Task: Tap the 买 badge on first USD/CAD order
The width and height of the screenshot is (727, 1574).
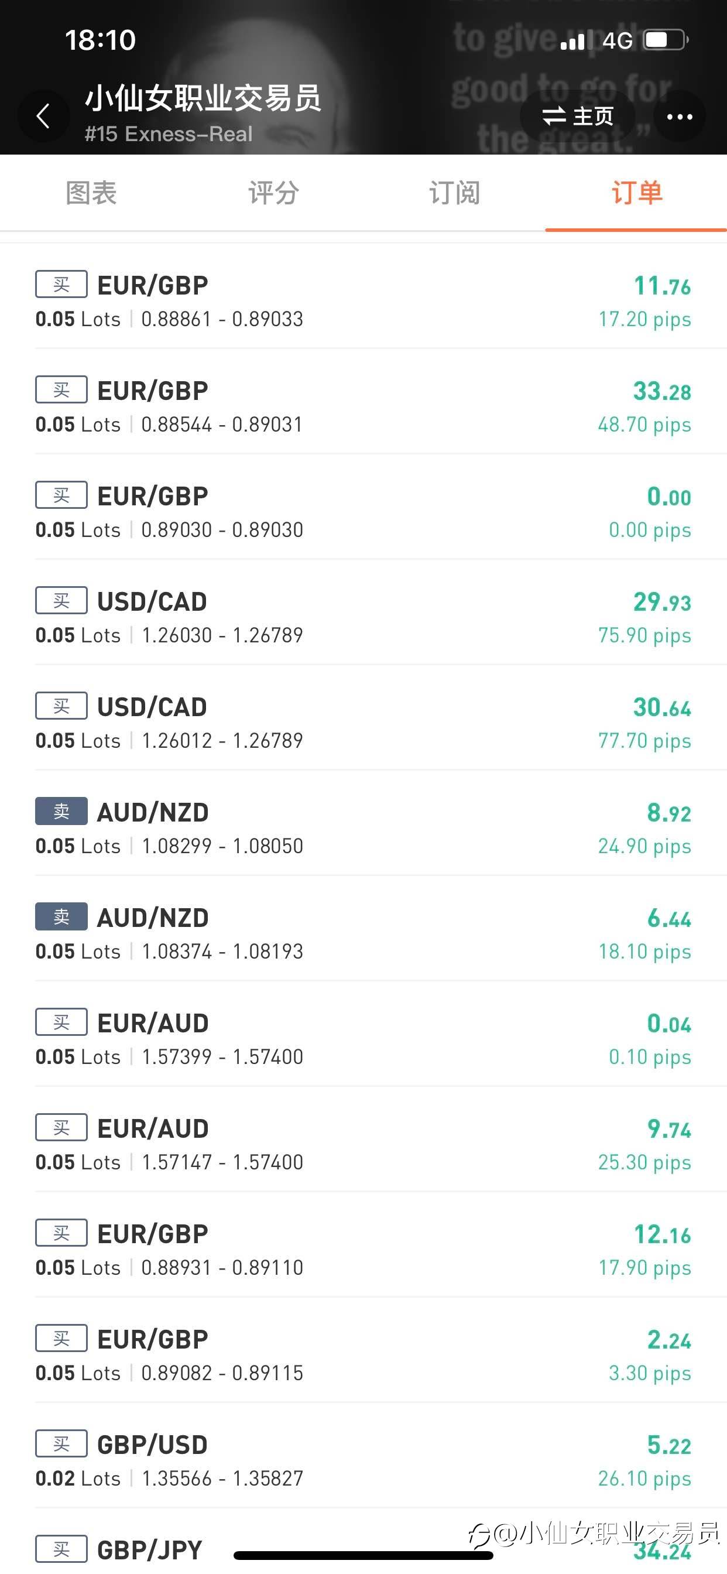Action: pyautogui.click(x=61, y=601)
